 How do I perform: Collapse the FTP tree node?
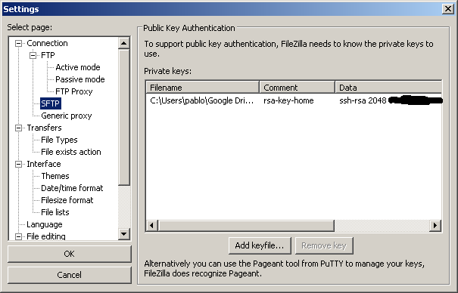33,55
